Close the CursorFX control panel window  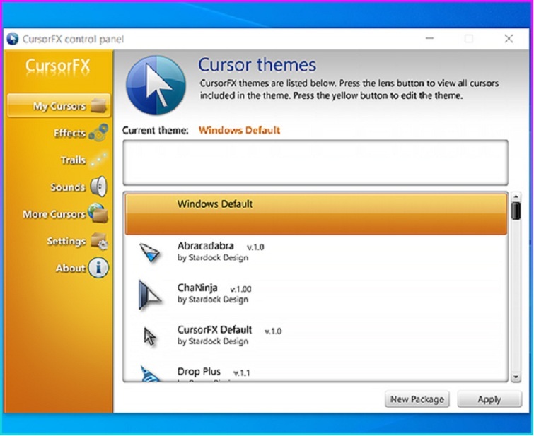pyautogui.click(x=509, y=39)
